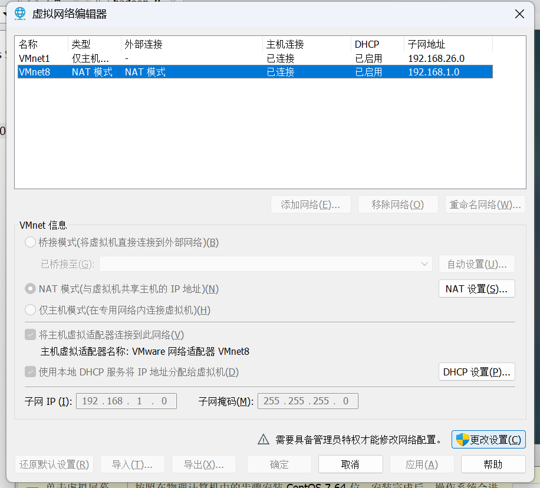This screenshot has width=540, height=488.
Task: Select the VMnet8 NAT network row
Action: pos(253,72)
